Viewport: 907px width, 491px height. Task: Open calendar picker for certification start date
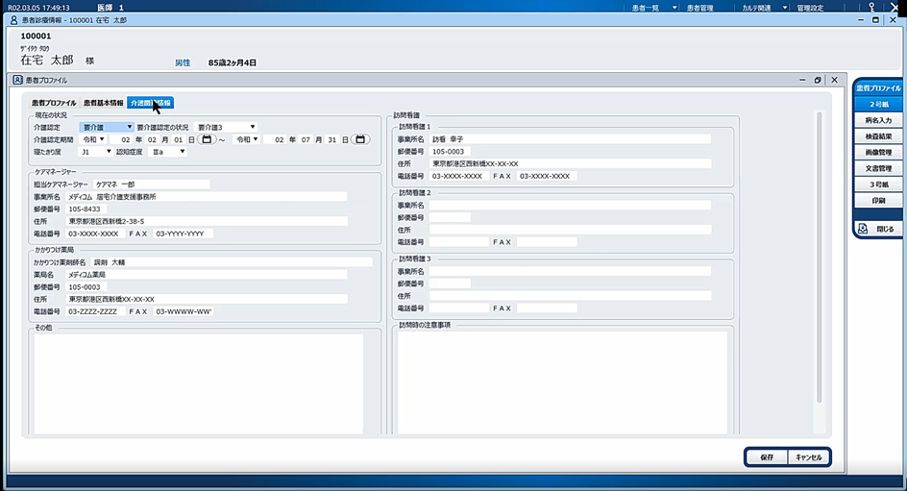(207, 139)
